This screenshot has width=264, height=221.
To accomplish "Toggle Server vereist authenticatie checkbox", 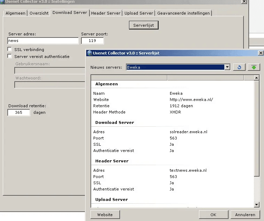I will pyautogui.click(x=10, y=56).
